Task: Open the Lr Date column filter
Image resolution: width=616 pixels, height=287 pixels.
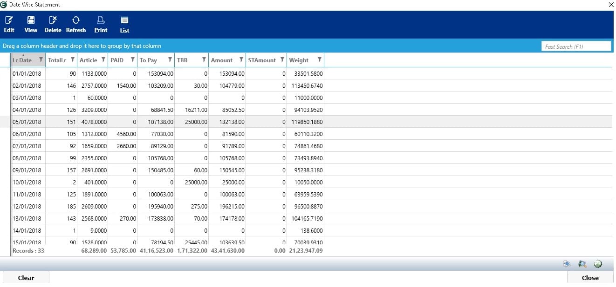Action: (41, 60)
